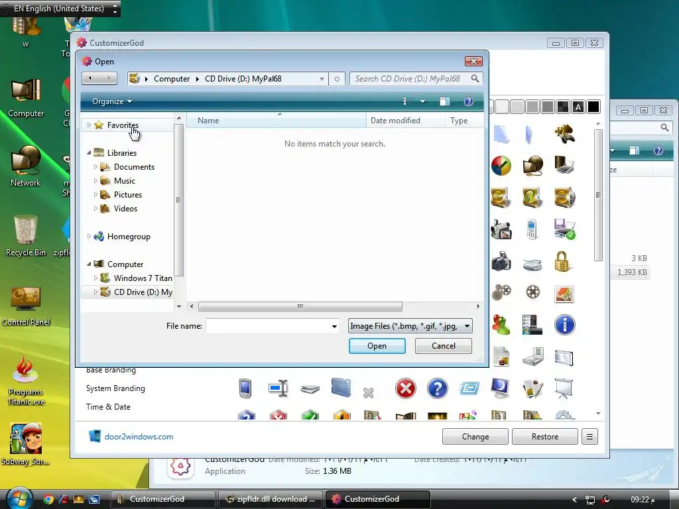Open the address bar path dropdown

322,79
